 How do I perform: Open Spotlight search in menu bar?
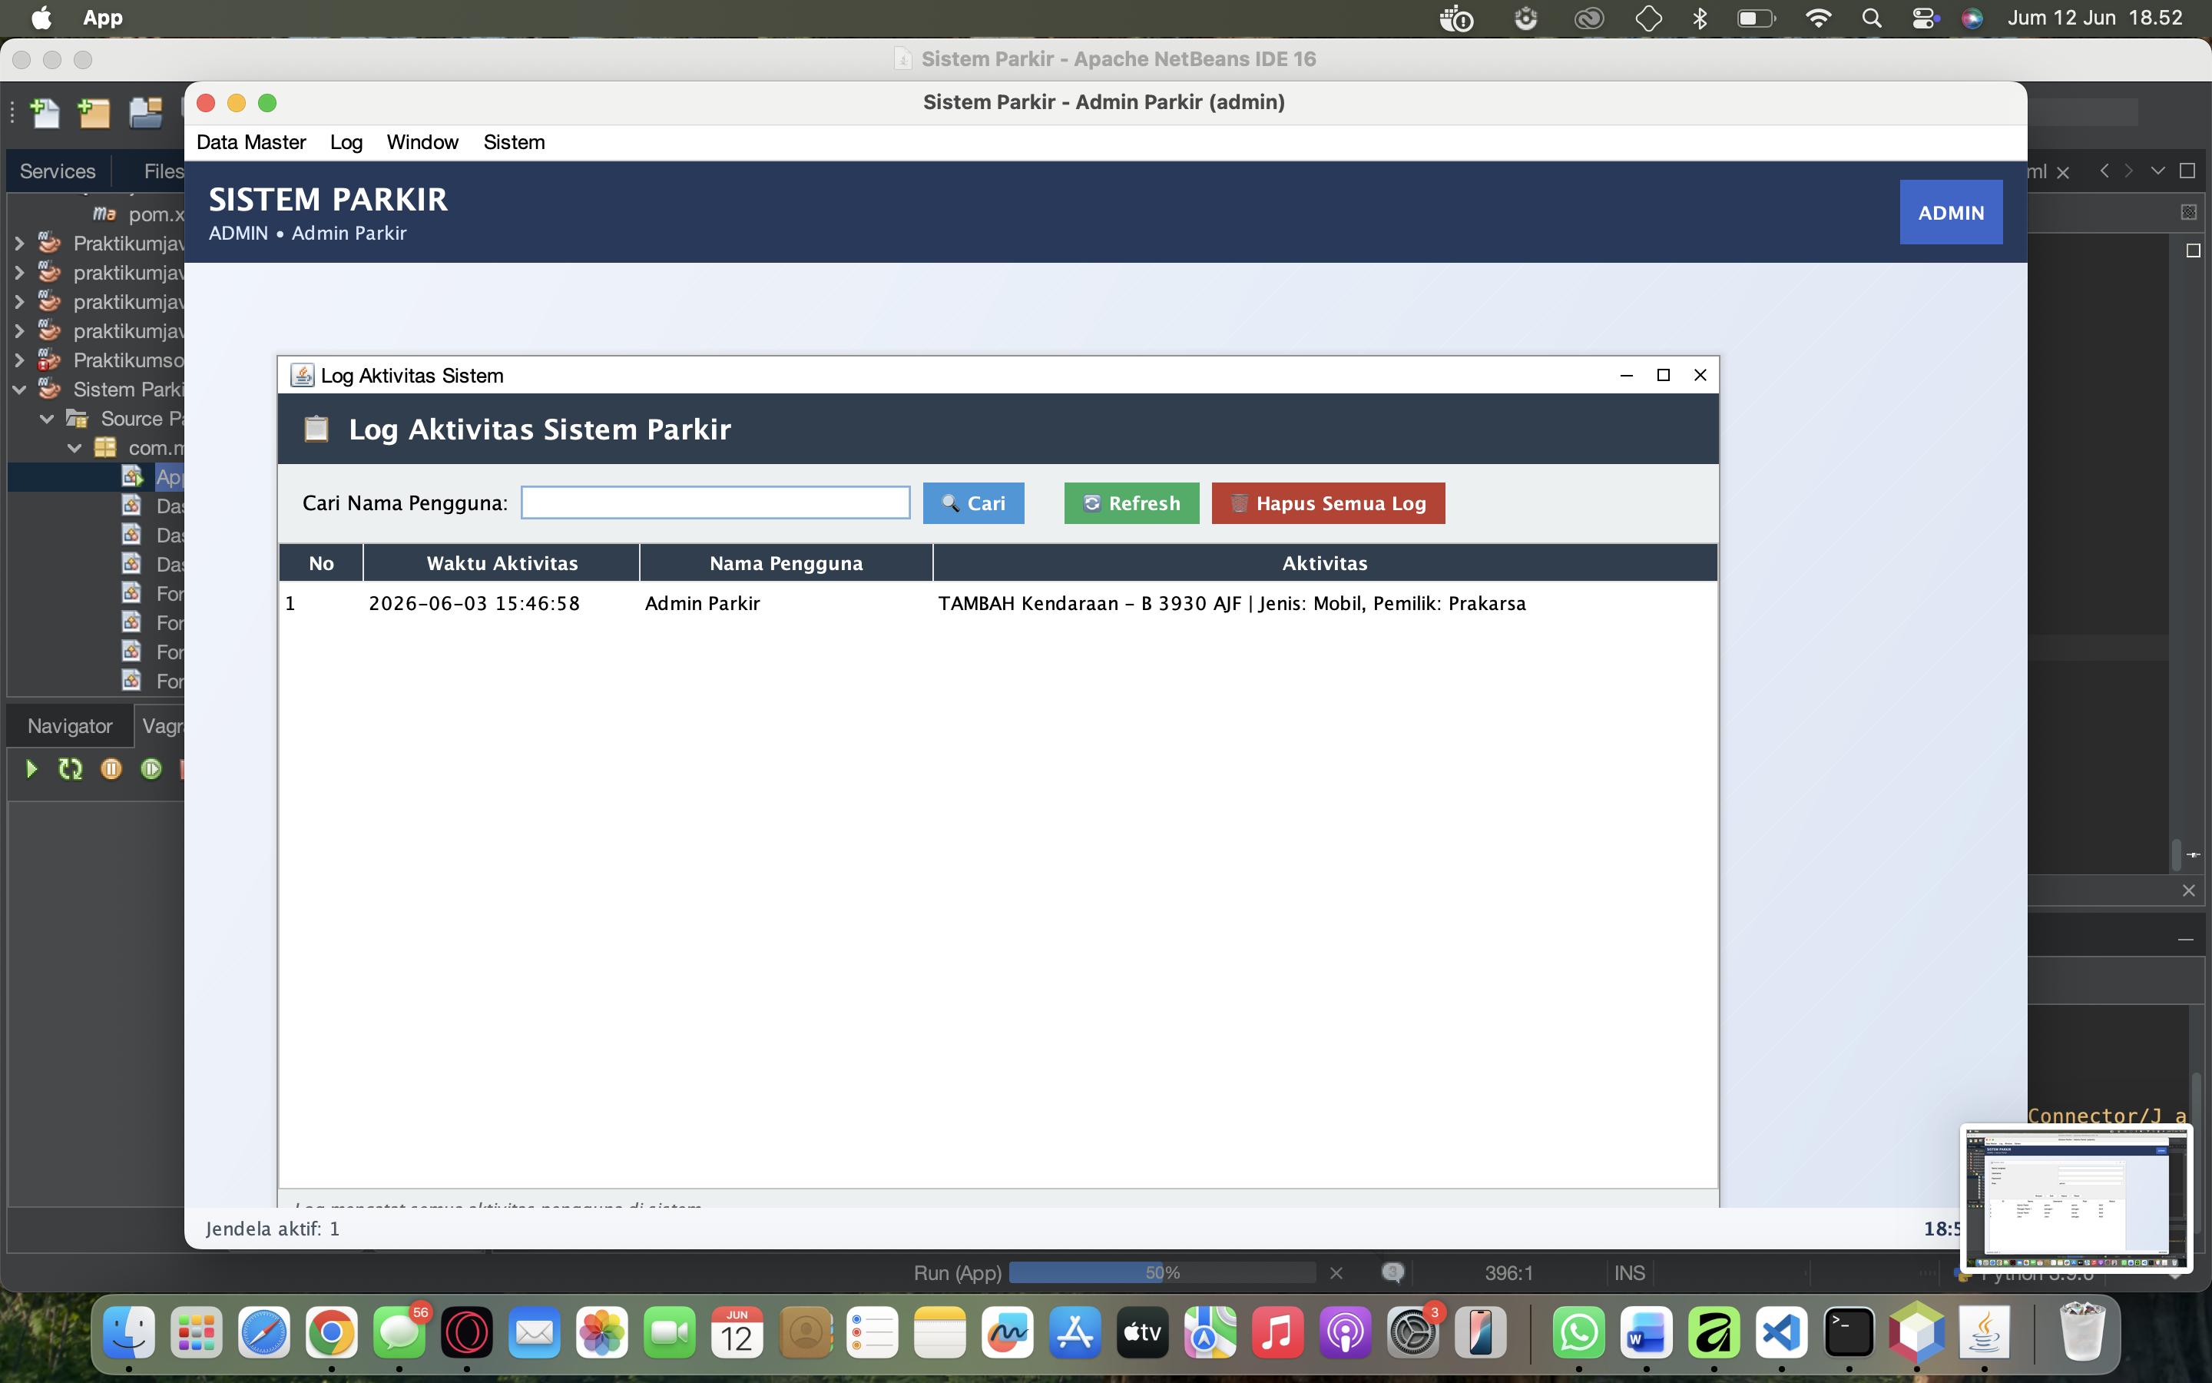1871,18
